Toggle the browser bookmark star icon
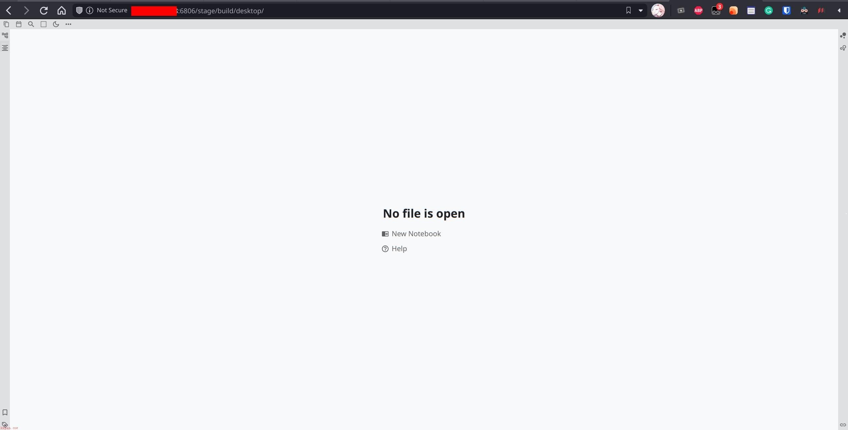The image size is (848, 430). 628,10
